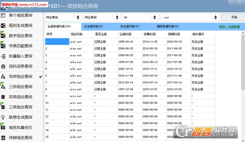Viewport: 245px width, 142px height.
Task: Open the 错误数据列表(0) tab
Action: 168,26
